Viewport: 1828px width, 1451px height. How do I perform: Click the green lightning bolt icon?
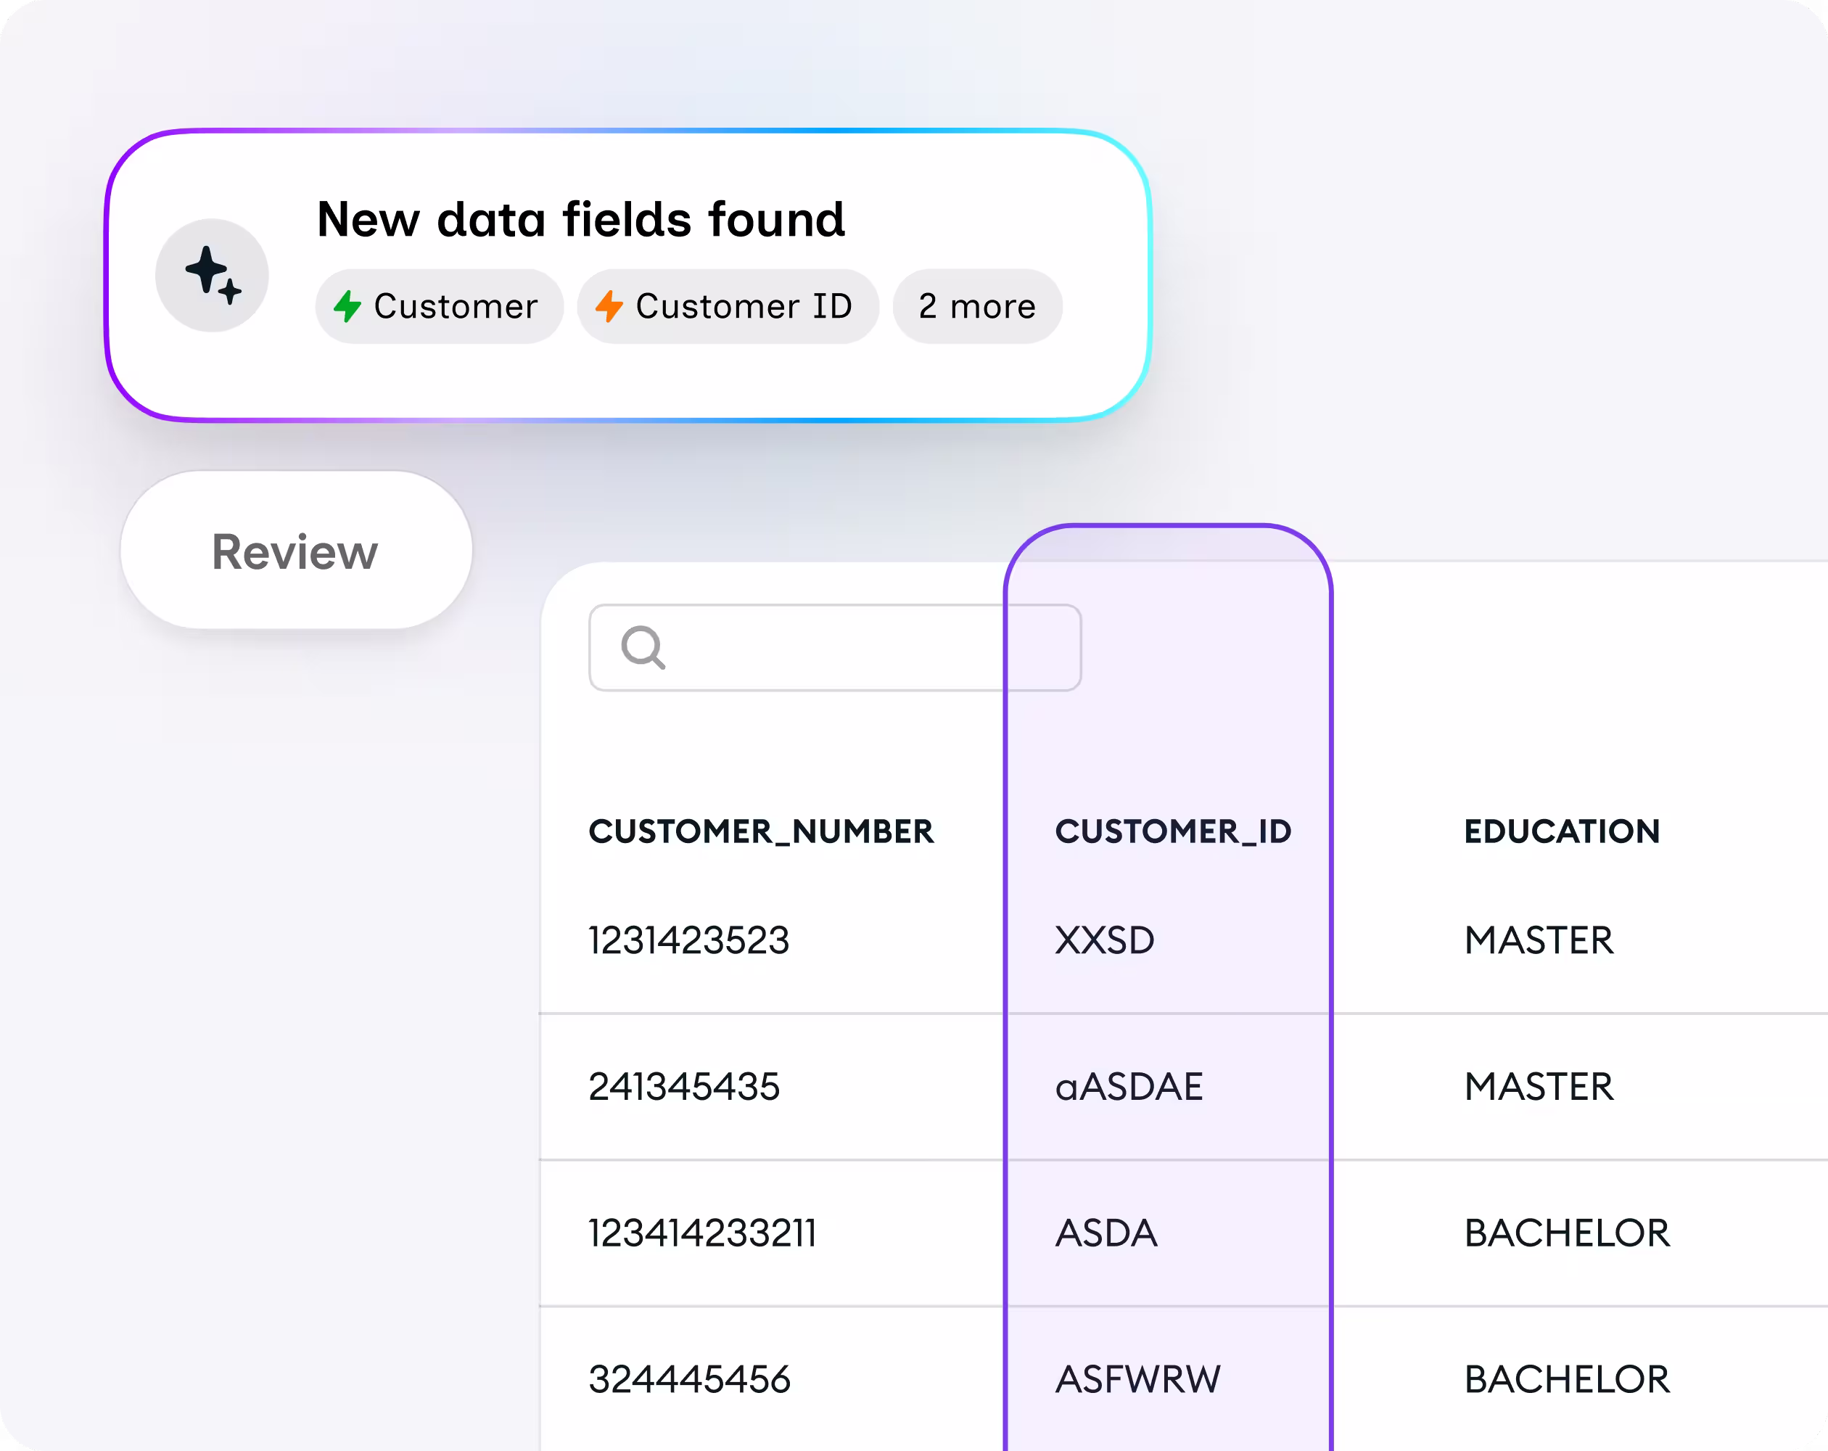[347, 306]
